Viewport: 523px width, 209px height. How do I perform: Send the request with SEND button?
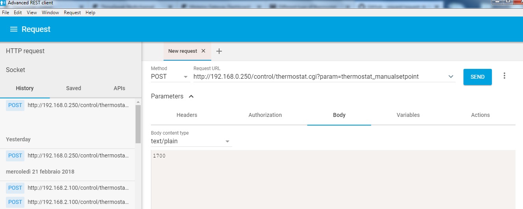point(477,77)
